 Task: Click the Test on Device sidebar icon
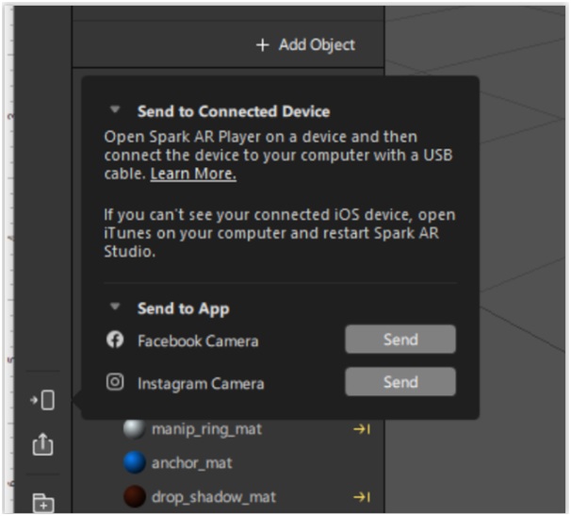point(42,400)
